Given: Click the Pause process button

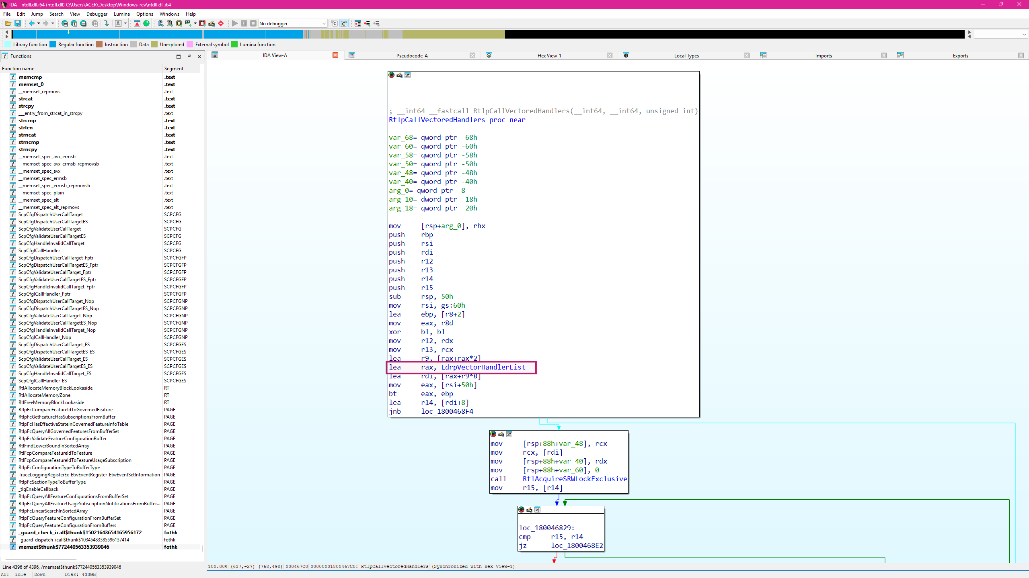Looking at the screenshot, I should point(244,23).
